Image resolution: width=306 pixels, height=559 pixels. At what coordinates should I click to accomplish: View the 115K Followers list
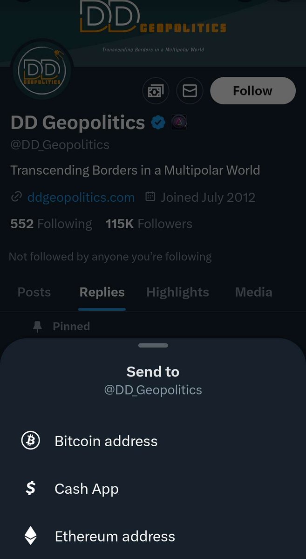149,224
